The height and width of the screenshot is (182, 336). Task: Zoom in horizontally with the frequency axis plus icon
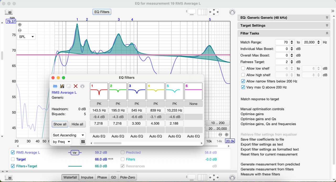pos(227,135)
